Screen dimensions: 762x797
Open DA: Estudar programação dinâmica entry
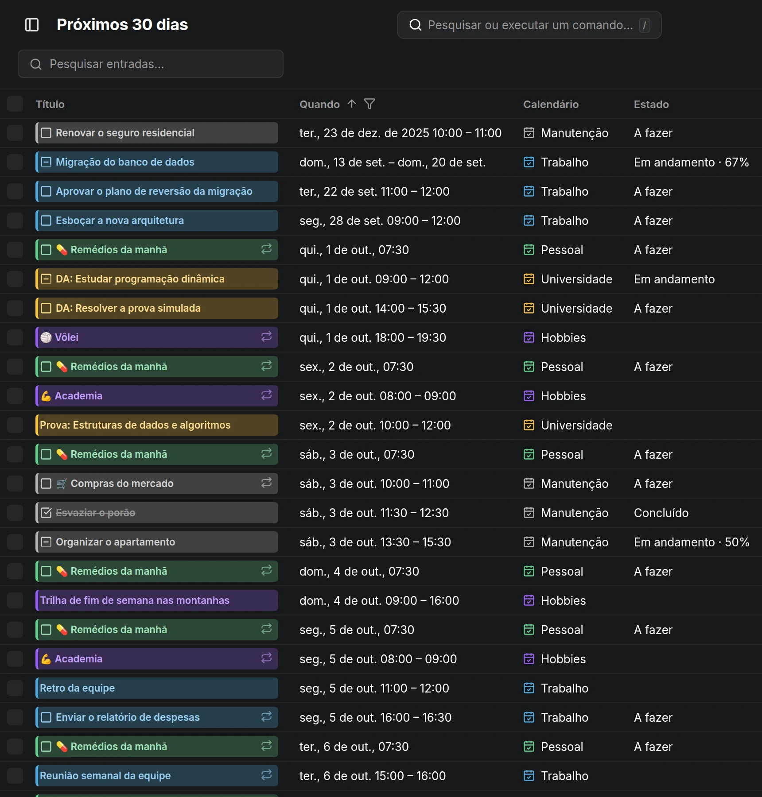(157, 279)
